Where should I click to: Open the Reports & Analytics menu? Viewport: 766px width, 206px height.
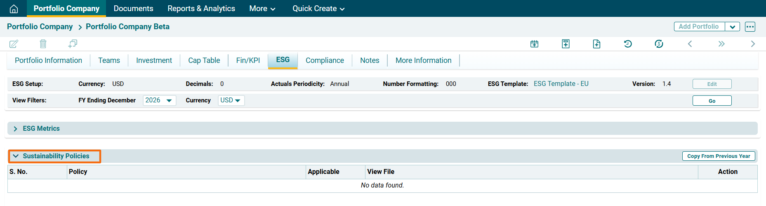[x=201, y=9]
